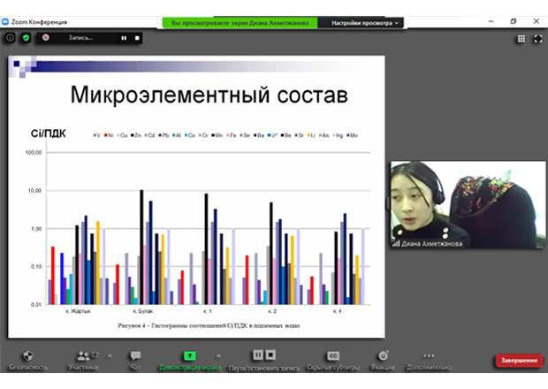Screen dimensions: 548x389
Task: Click the green screen-viewing notification banner
Action: click(x=240, y=22)
